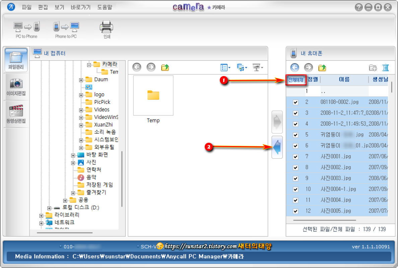Click the application logo icon at top left

(11, 7)
